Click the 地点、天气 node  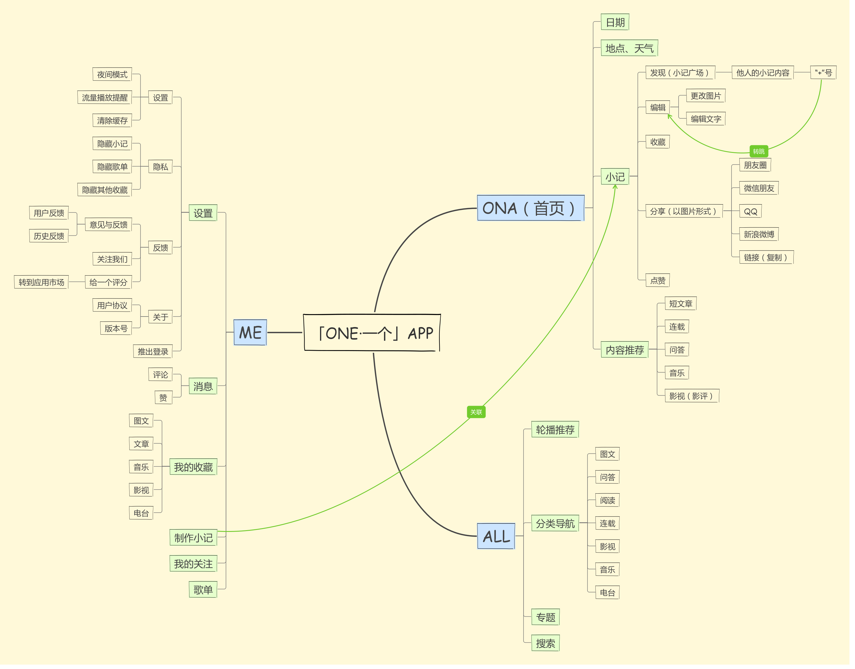633,48
